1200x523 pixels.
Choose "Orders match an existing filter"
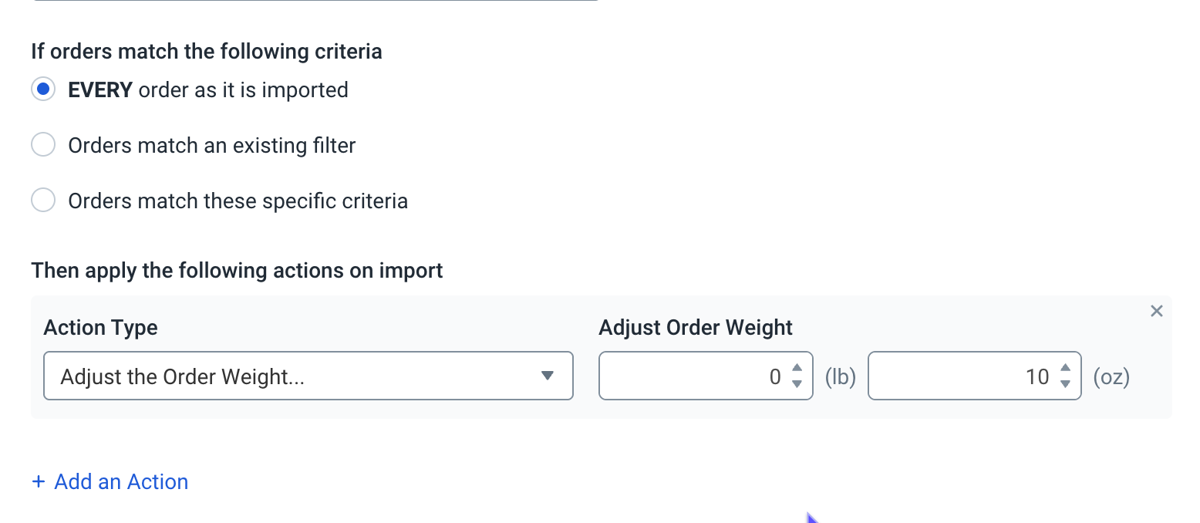44,144
